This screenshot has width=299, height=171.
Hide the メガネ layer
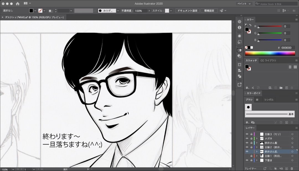[x=247, y=138]
